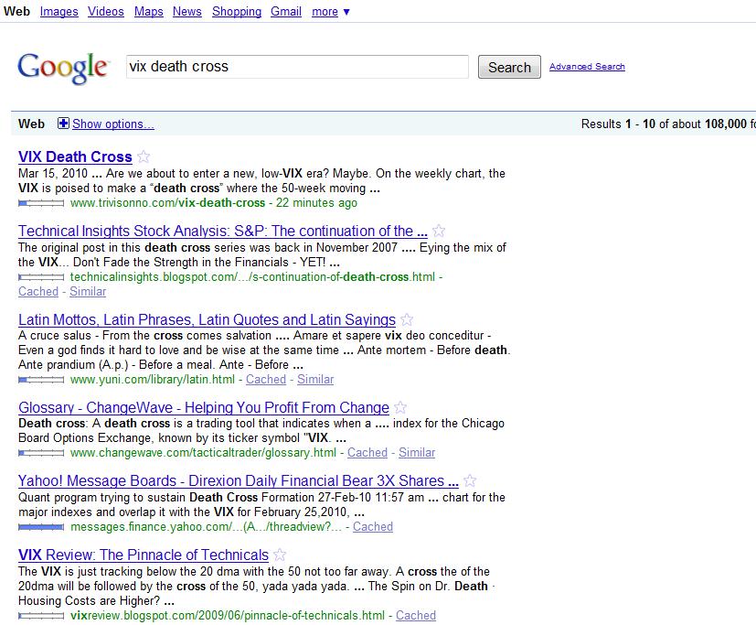Screen dimensions: 756x625
Task: Open the News section
Action: click(x=186, y=11)
